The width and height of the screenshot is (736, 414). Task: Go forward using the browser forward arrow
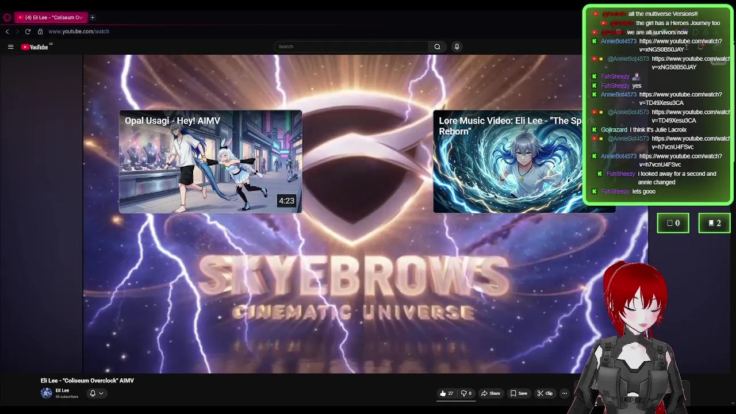pos(17,32)
